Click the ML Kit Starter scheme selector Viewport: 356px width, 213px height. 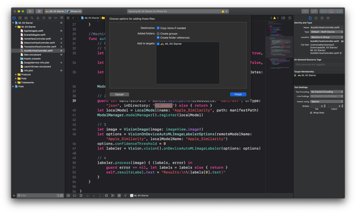55,11
